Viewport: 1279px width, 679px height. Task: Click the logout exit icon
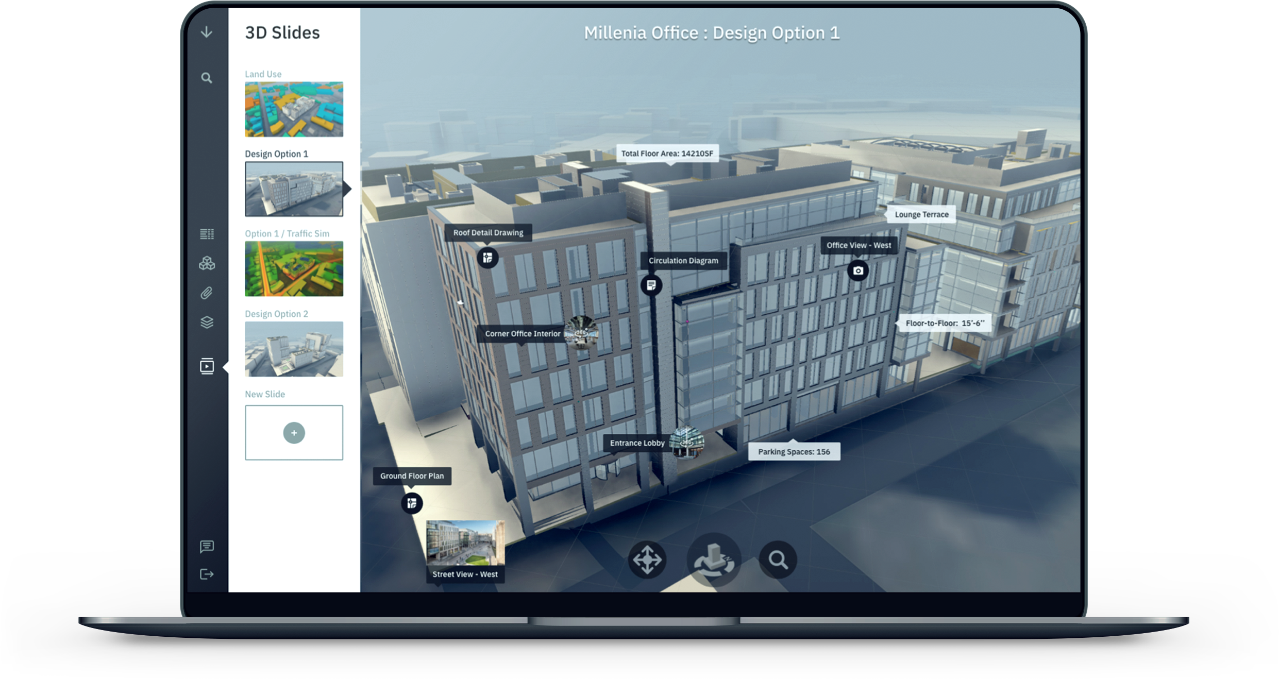pos(207,574)
